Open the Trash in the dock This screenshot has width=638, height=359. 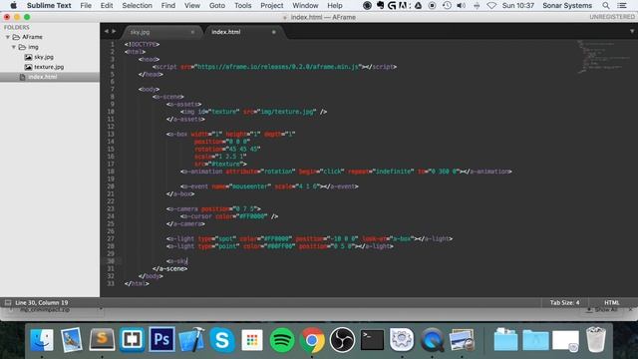click(596, 339)
